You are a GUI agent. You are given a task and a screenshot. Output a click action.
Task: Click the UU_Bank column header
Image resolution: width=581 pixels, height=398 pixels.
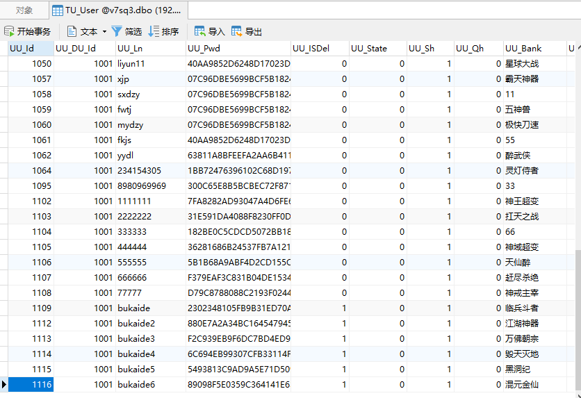[x=535, y=49]
